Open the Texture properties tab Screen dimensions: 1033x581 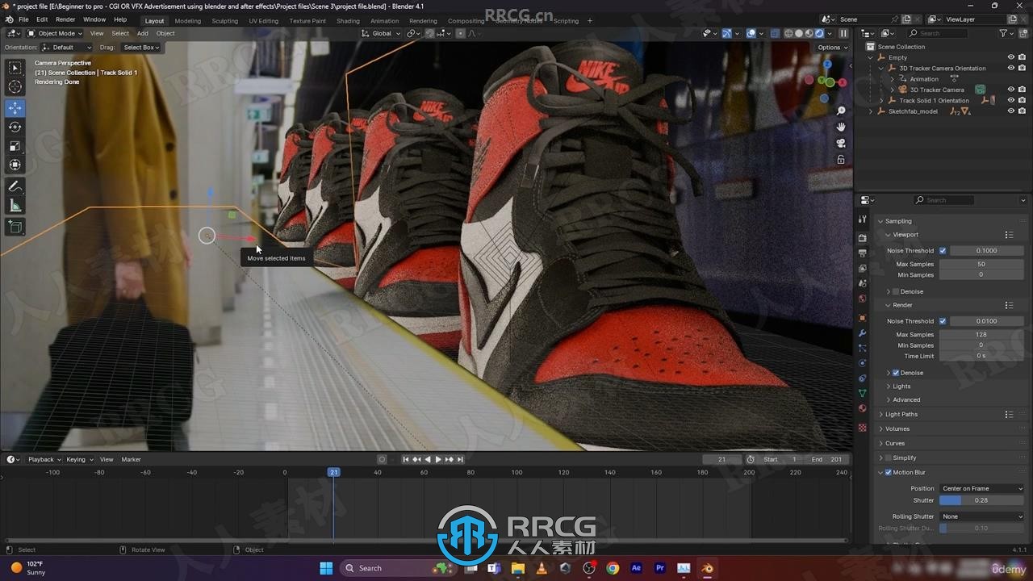tap(862, 427)
